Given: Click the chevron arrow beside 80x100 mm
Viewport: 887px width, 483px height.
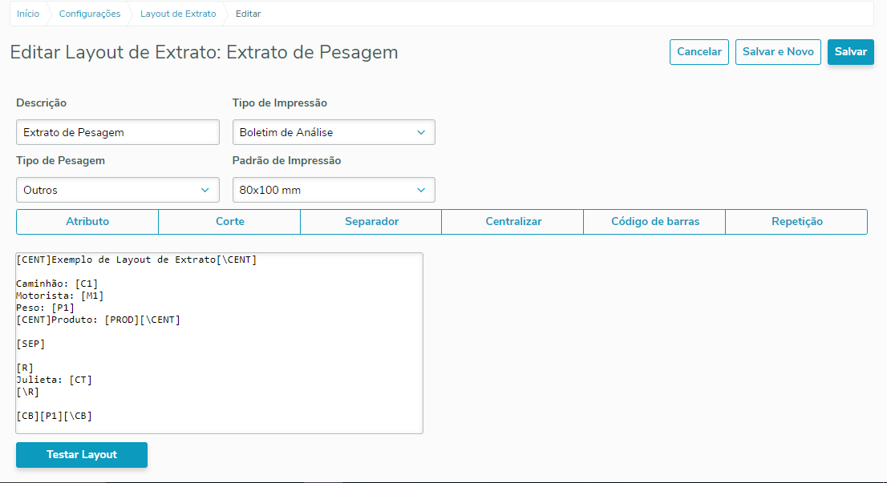Looking at the screenshot, I should point(422,190).
